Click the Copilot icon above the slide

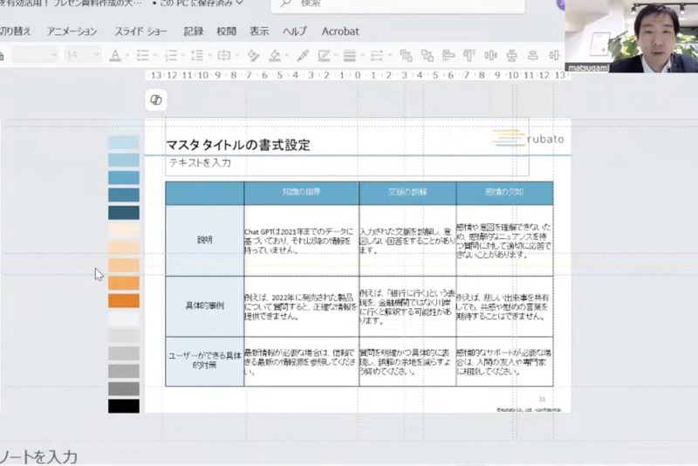click(156, 100)
